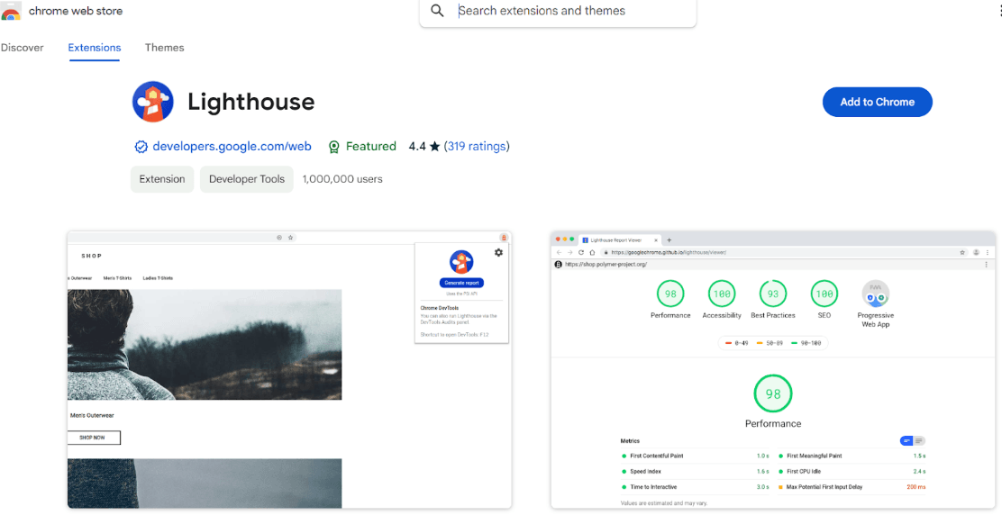
Task: Click the Performance 98 score gauge at top
Action: (x=670, y=294)
